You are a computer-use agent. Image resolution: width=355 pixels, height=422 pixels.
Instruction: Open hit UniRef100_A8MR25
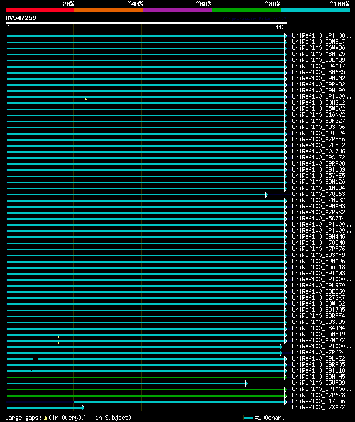coord(318,54)
